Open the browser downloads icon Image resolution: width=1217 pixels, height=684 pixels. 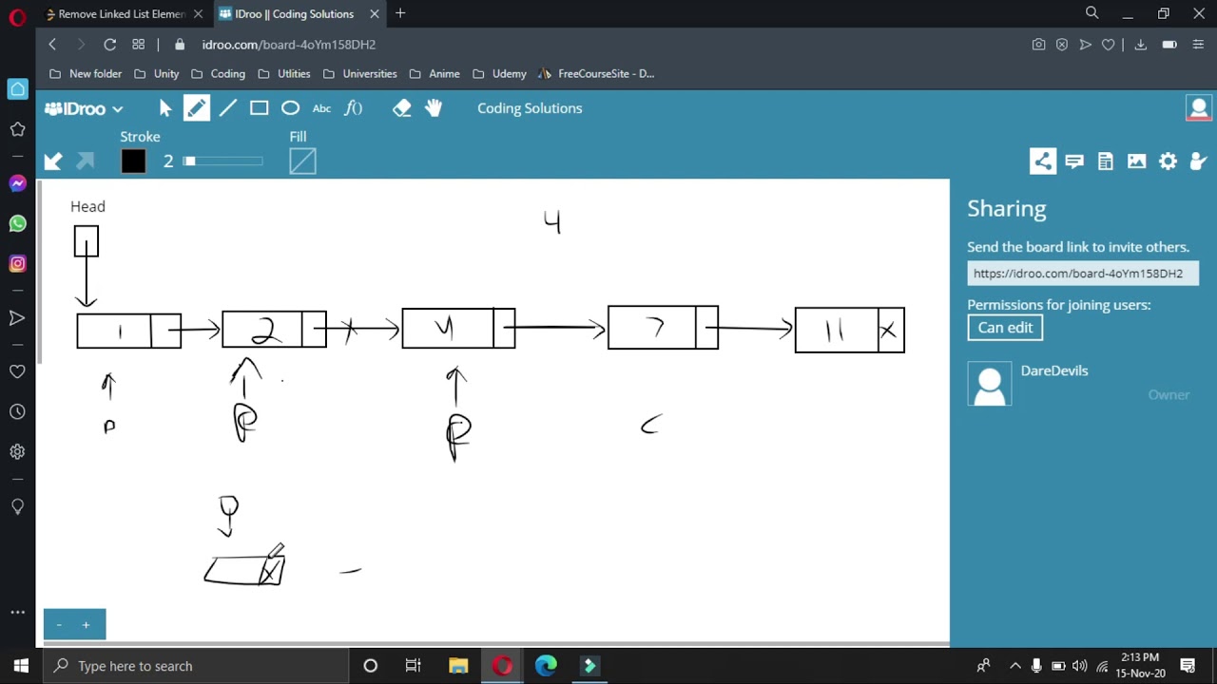pos(1141,45)
